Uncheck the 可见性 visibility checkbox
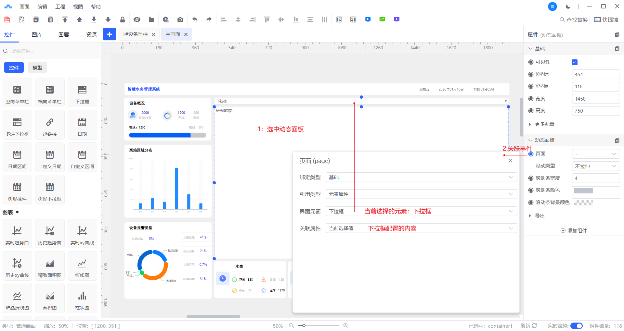Image resolution: width=624 pixels, height=331 pixels. 575,62
